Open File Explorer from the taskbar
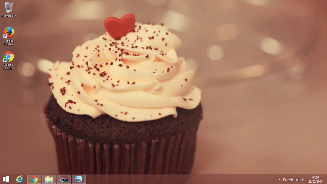Screen dimensions: 327x184 pos(49,179)
